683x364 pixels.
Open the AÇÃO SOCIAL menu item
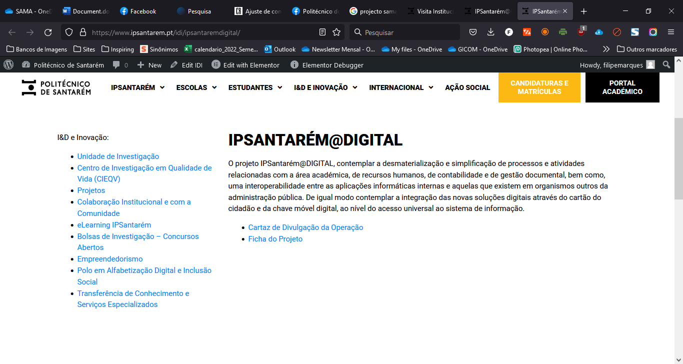click(x=467, y=87)
